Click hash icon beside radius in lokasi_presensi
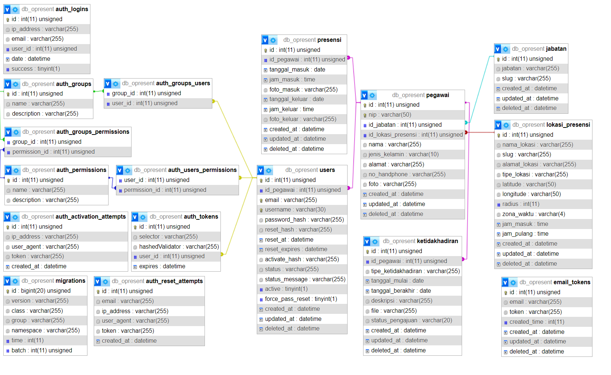Viewport: 611px width, 375px height. pos(499,205)
